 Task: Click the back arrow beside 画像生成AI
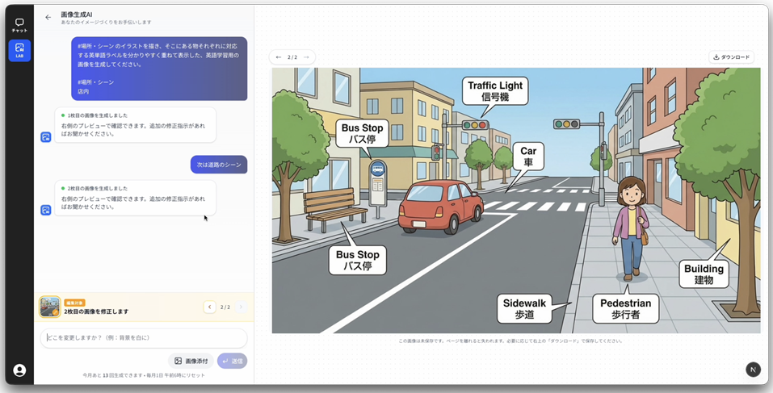[48, 17]
